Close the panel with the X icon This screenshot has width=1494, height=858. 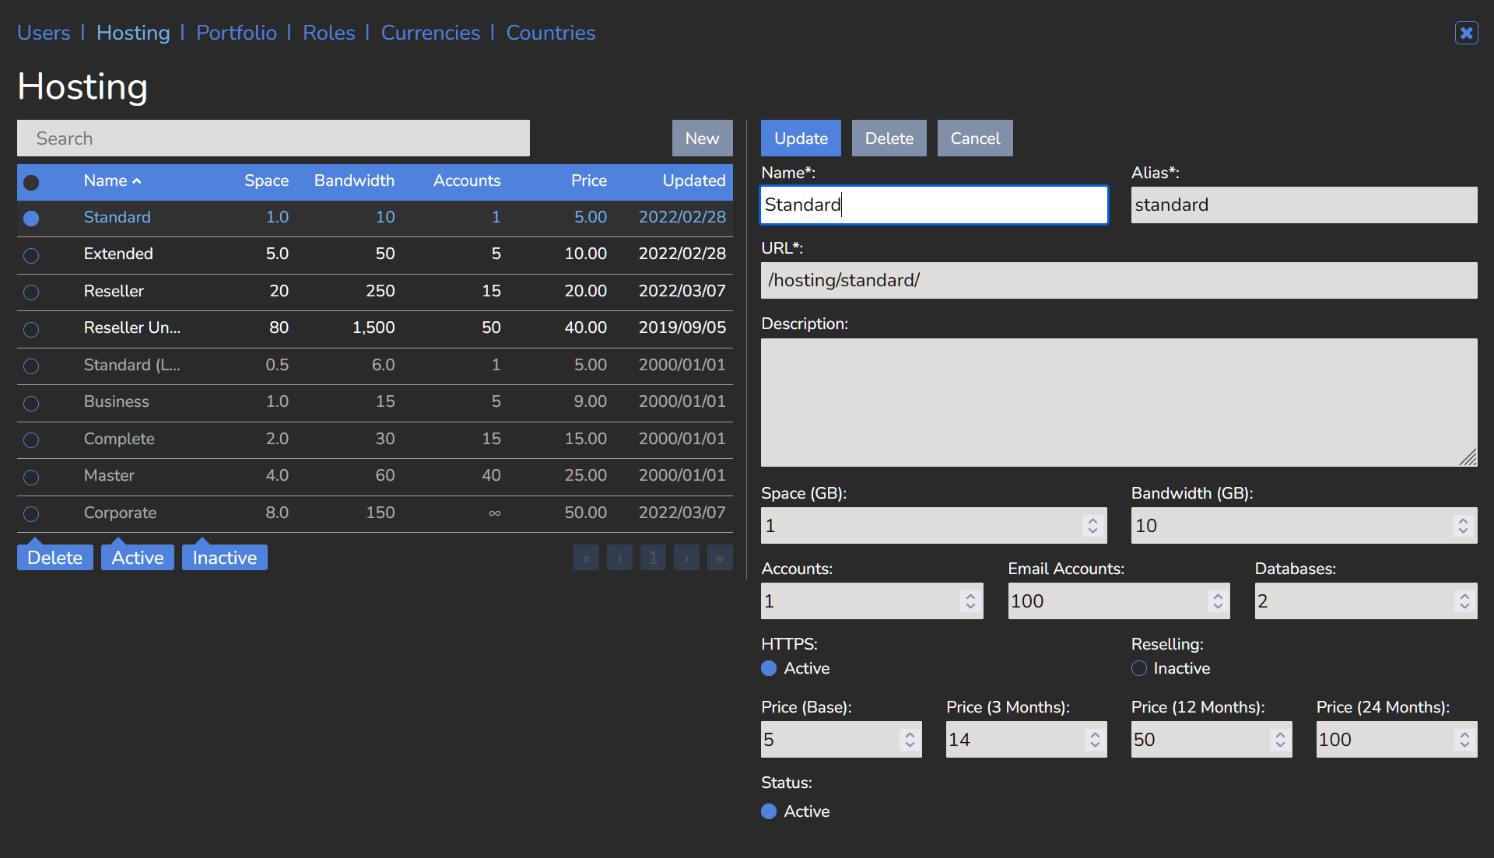click(1466, 33)
